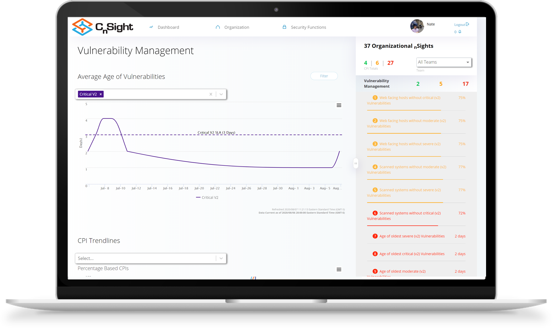Click the orange CPI total 6
This screenshot has height=328, width=553.
click(377, 63)
